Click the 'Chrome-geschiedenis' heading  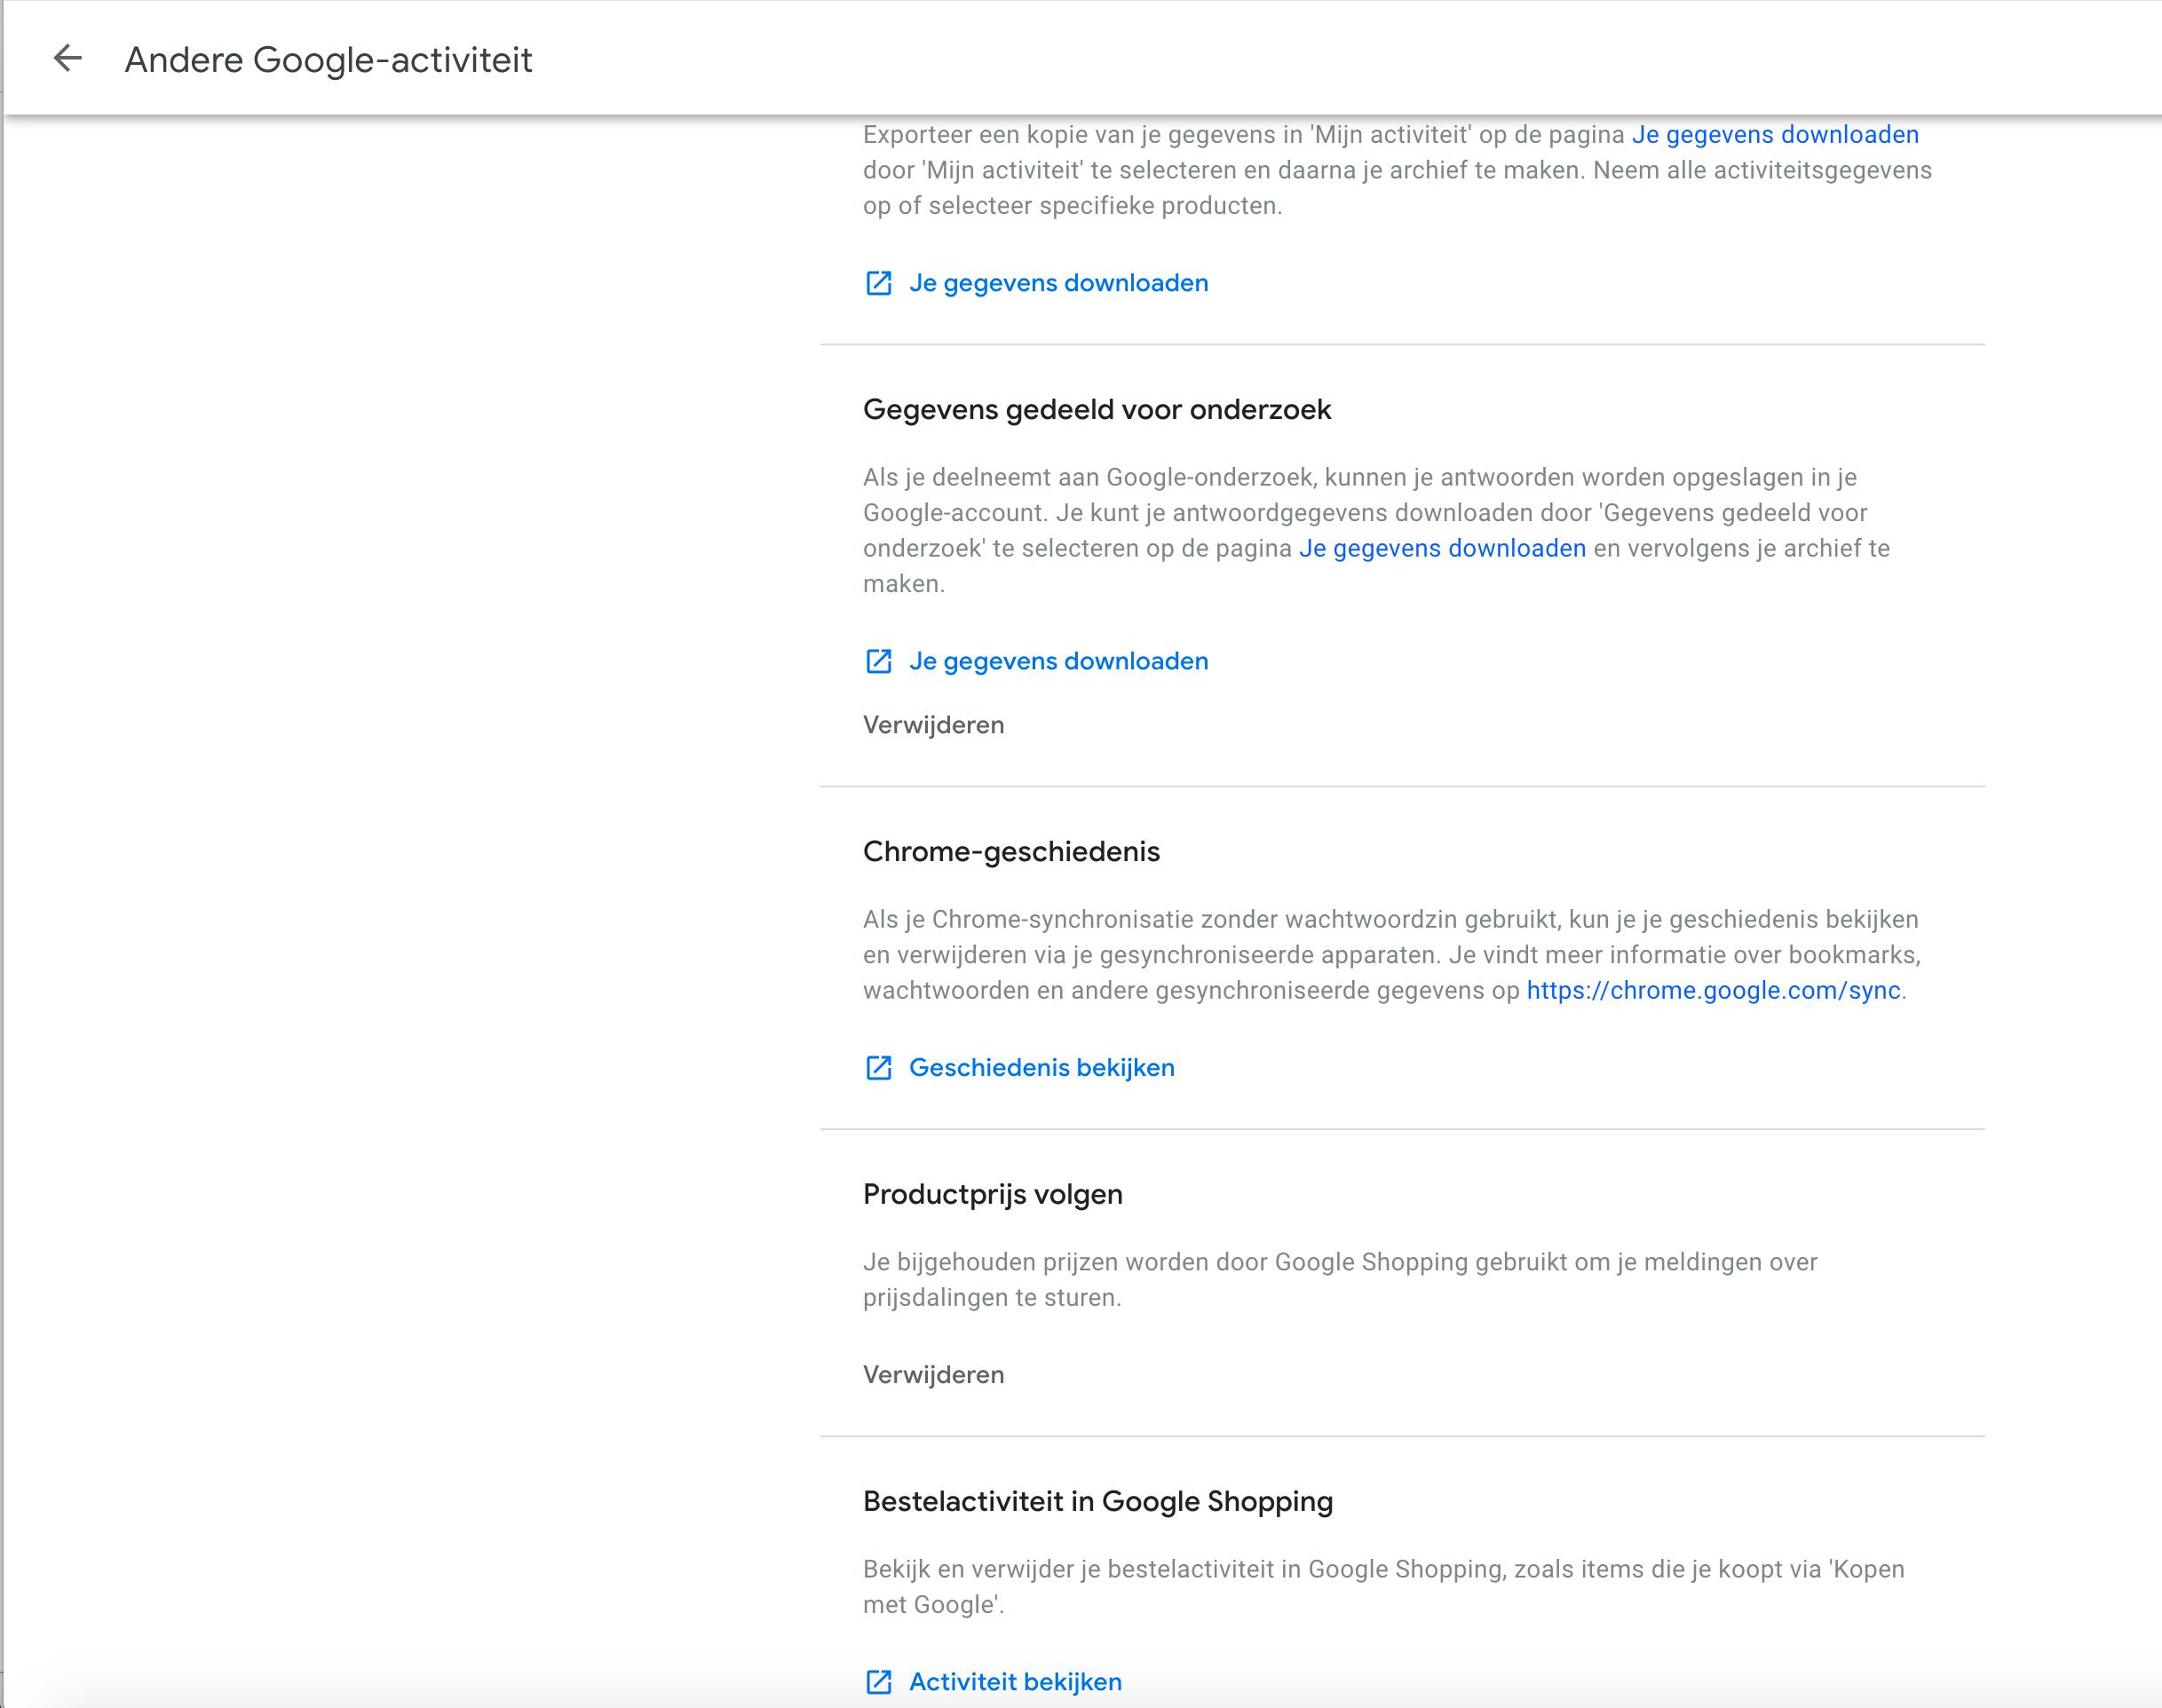click(1011, 852)
